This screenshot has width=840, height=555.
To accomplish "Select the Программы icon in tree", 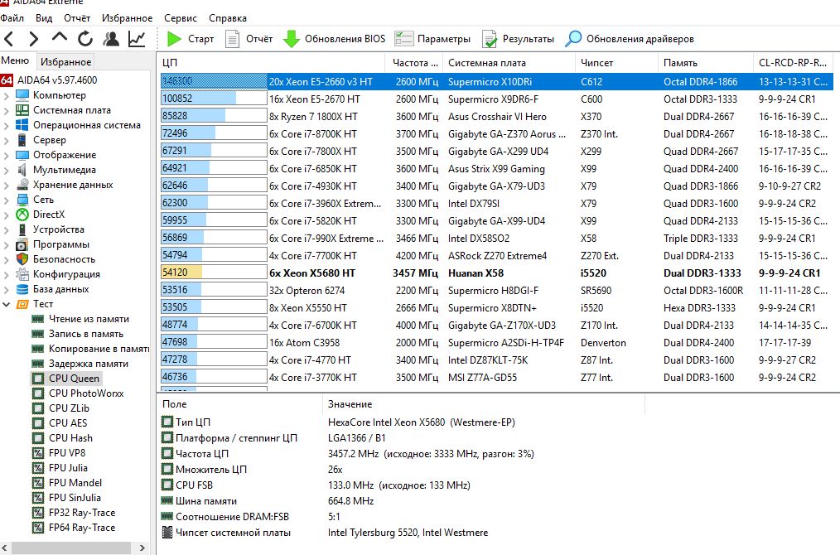I will (x=22, y=245).
